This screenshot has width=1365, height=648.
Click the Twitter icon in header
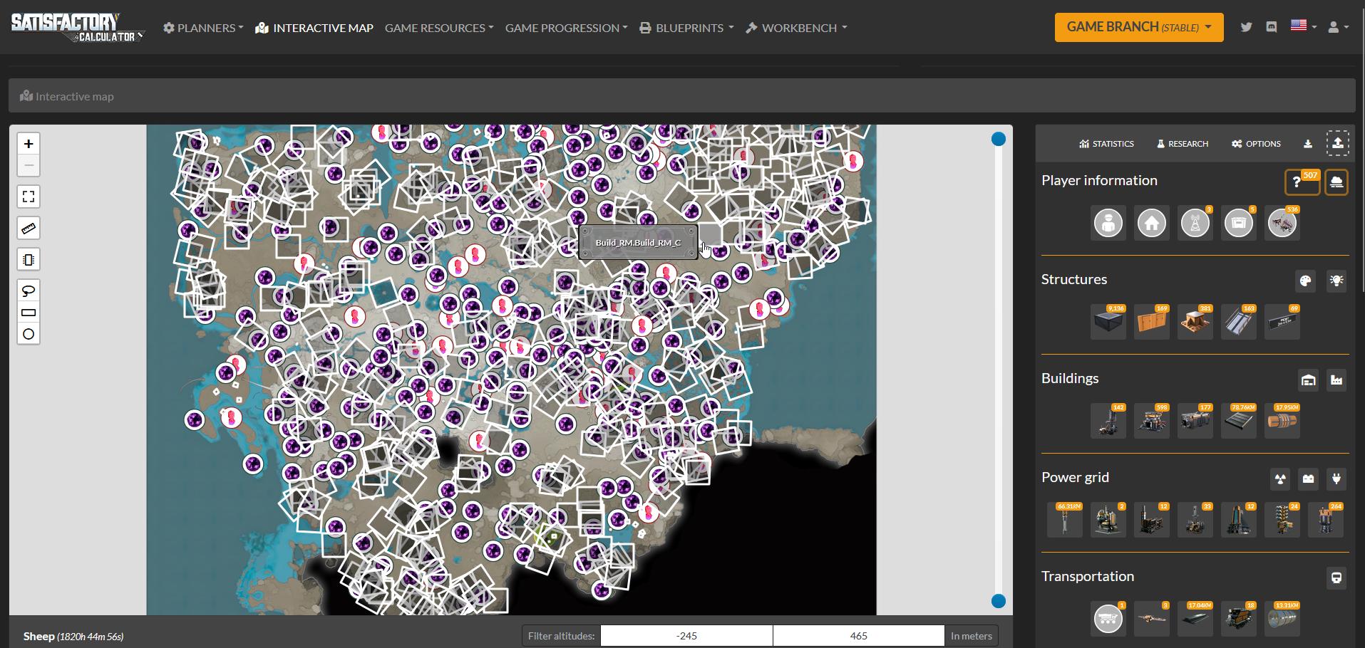click(1246, 27)
